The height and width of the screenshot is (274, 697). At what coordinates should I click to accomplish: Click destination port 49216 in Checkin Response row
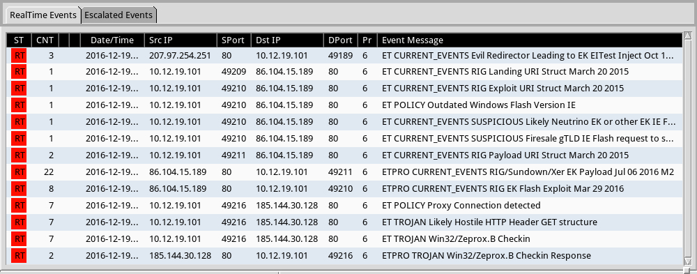(341, 256)
